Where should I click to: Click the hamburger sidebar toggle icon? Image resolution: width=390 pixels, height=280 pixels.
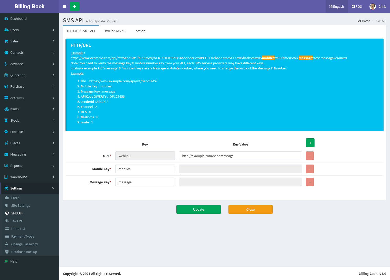64,6
